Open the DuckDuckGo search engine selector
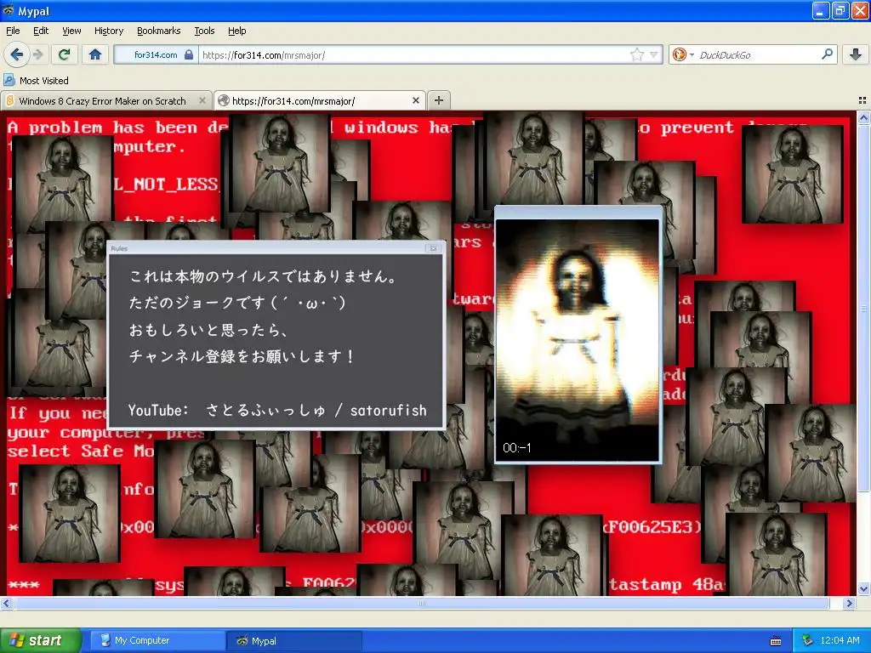This screenshot has height=653, width=871. point(683,54)
